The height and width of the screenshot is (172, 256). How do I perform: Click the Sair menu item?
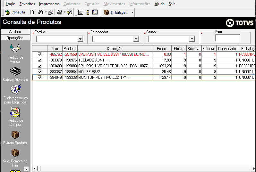tap(172, 4)
